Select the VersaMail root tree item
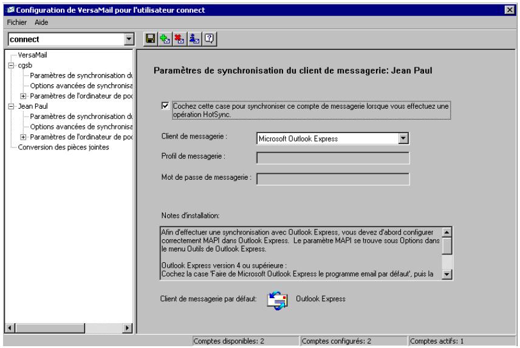 [x=33, y=55]
